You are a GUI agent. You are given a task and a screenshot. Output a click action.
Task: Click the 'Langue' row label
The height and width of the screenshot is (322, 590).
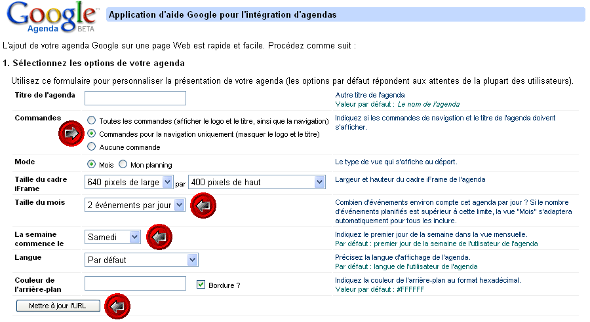click(28, 257)
